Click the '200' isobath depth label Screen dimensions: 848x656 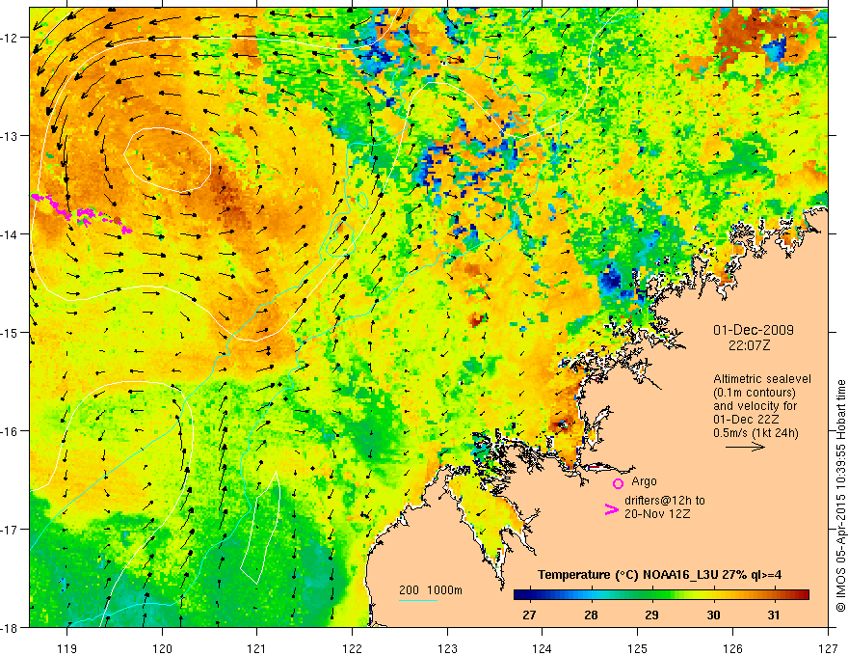[409, 590]
